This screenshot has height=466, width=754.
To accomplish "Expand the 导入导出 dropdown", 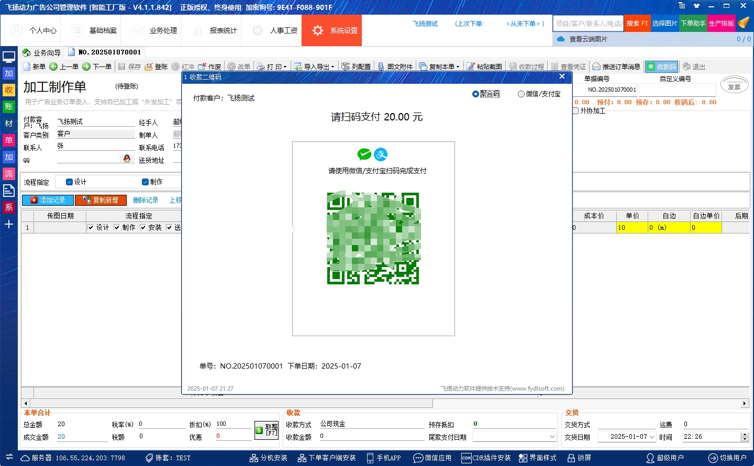I will point(332,67).
